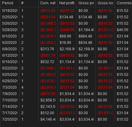Click cumulative net cell $512.00
The width and height of the screenshot is (132, 127).
47,113
